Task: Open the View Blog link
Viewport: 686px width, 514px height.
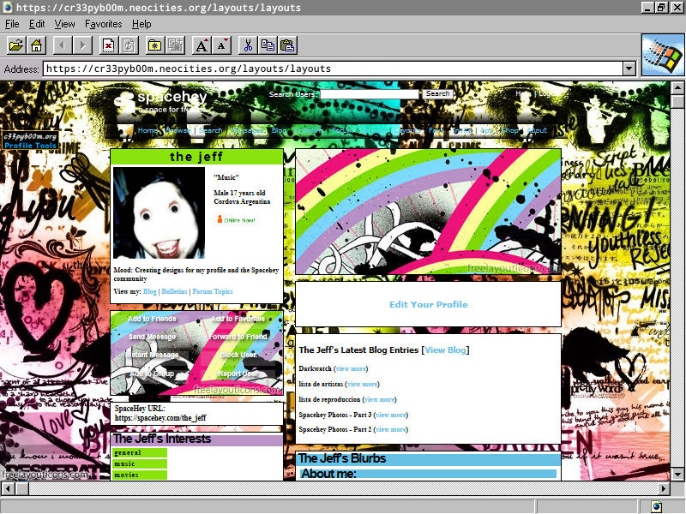Action: (x=445, y=350)
